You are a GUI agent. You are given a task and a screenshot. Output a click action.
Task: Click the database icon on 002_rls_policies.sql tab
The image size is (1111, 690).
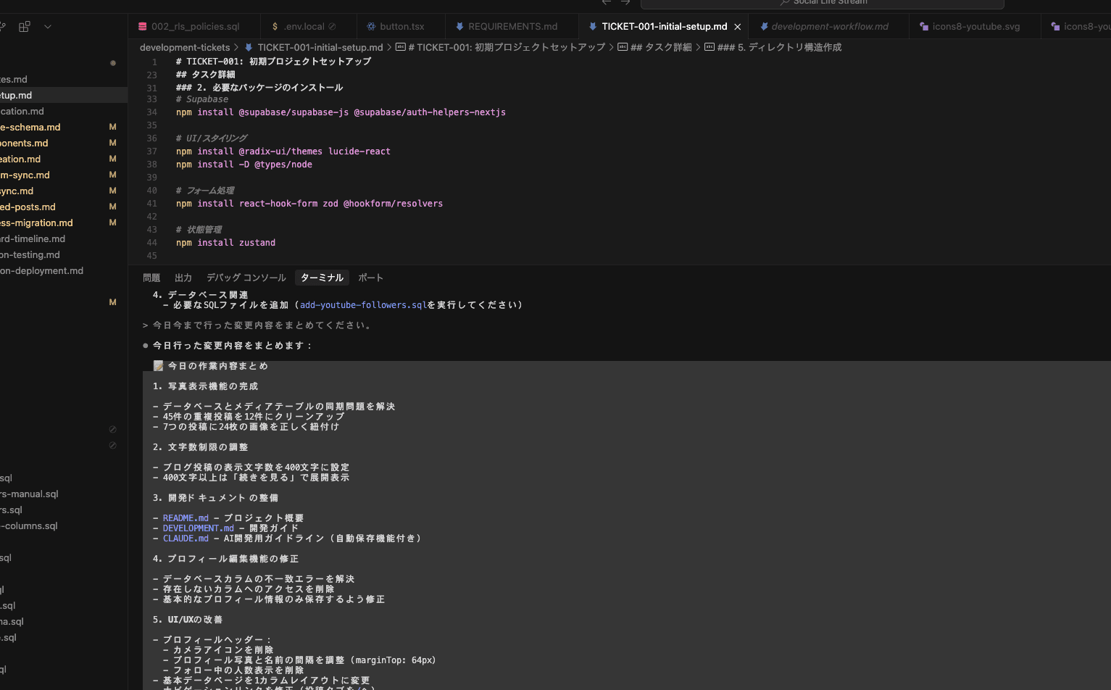[142, 26]
